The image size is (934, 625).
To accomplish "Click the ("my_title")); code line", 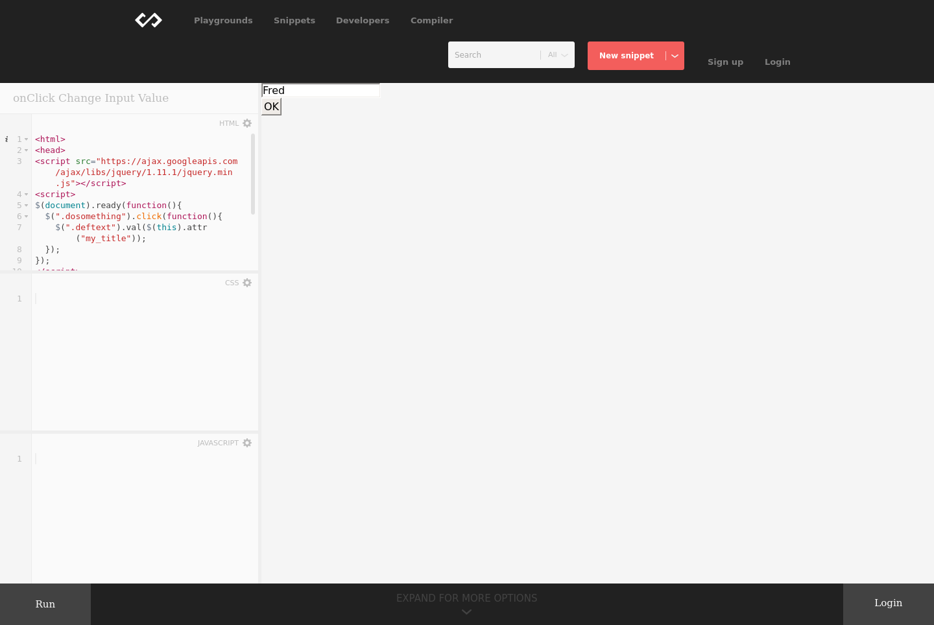I will (111, 239).
